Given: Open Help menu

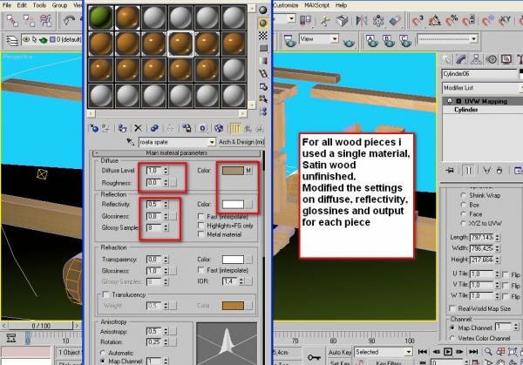Looking at the screenshot, I should (341, 5).
